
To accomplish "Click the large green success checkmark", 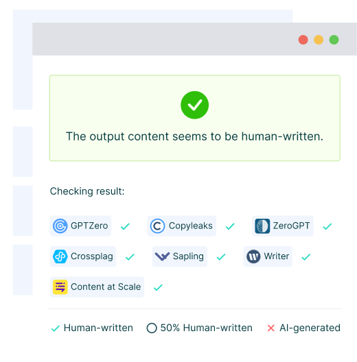I will [195, 105].
